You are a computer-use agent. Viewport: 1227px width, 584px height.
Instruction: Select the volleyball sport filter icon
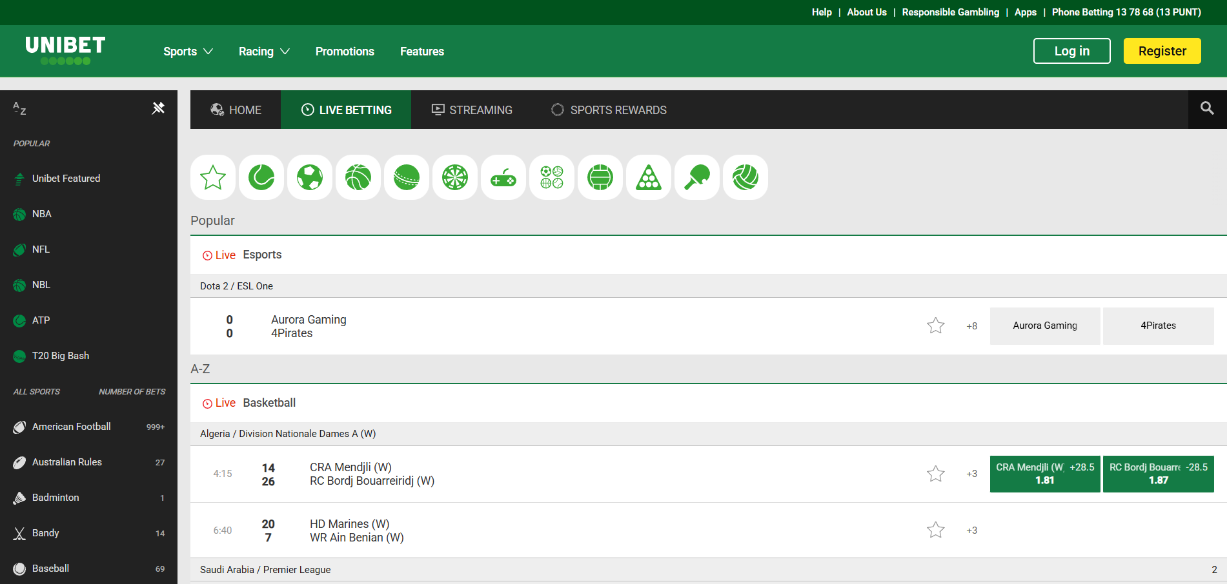click(745, 177)
